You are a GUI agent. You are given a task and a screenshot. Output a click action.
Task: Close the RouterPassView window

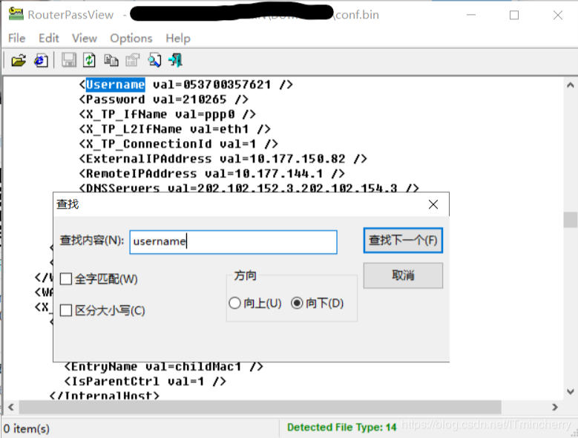pyautogui.click(x=558, y=15)
